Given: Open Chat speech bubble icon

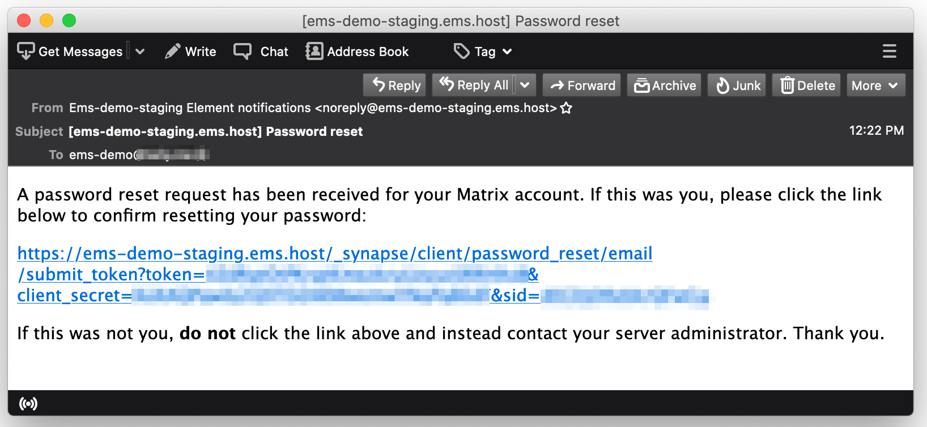Looking at the screenshot, I should pos(243,51).
